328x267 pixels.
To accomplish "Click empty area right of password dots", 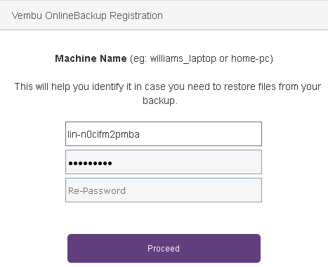I will (188, 162).
